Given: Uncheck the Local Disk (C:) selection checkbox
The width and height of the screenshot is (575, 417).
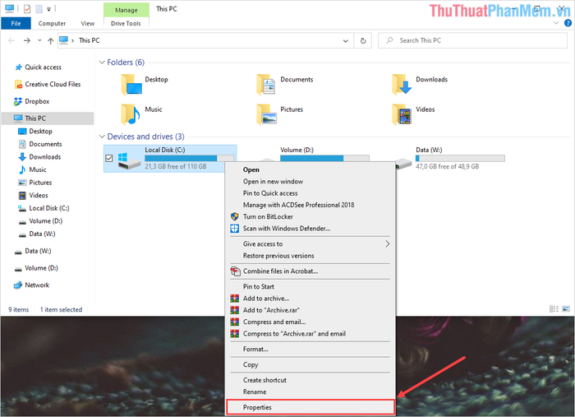Looking at the screenshot, I should tap(109, 158).
